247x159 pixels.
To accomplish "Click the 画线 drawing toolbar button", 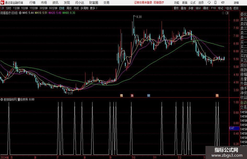I will (206, 8).
